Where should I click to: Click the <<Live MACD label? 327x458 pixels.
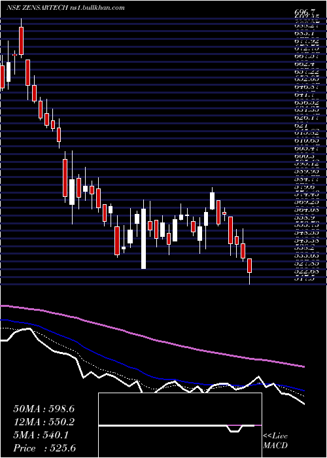pos(275,441)
